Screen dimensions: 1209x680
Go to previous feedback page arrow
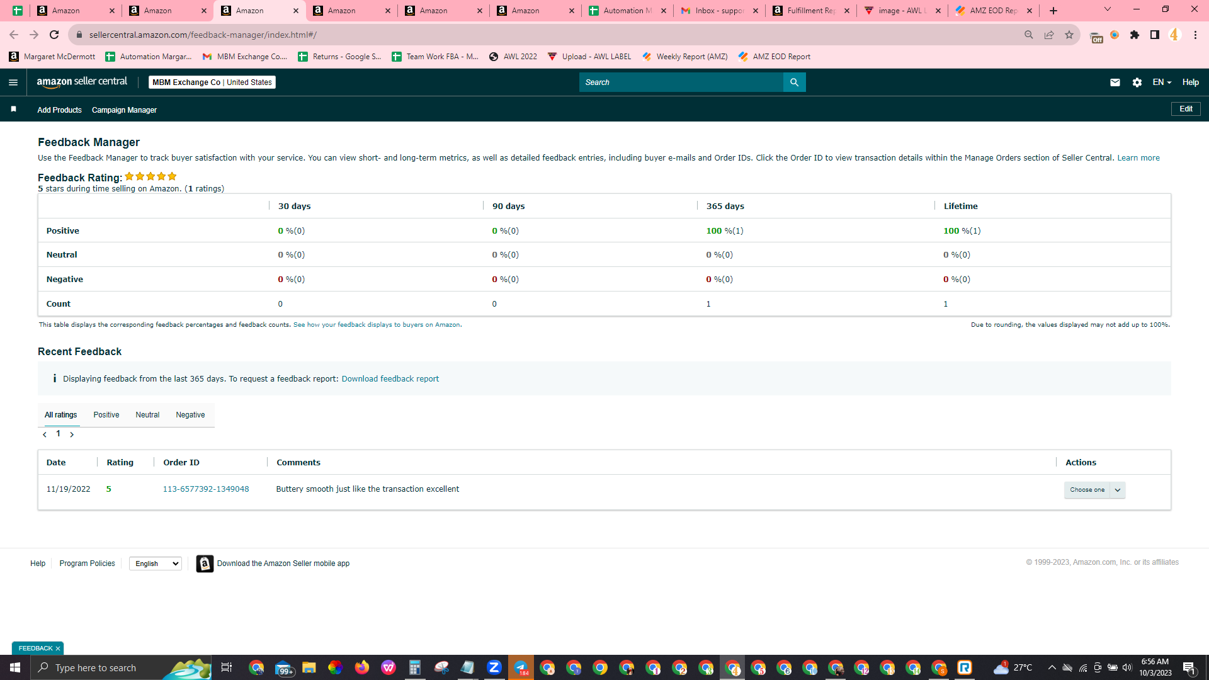(x=45, y=434)
